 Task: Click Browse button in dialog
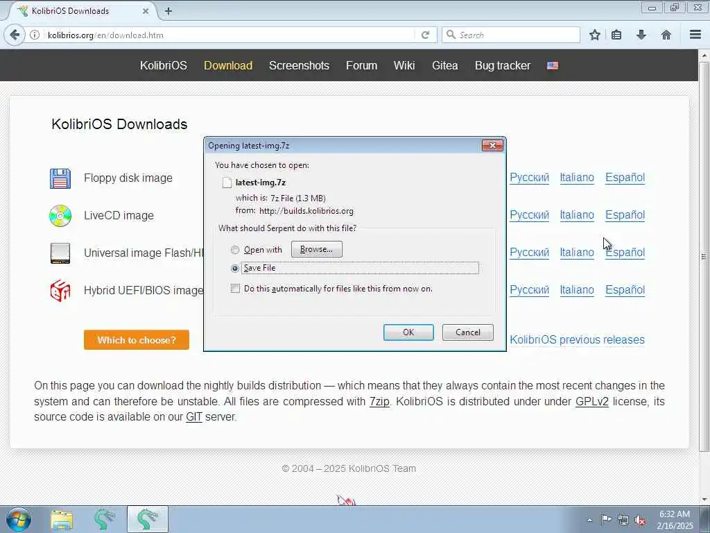[316, 249]
